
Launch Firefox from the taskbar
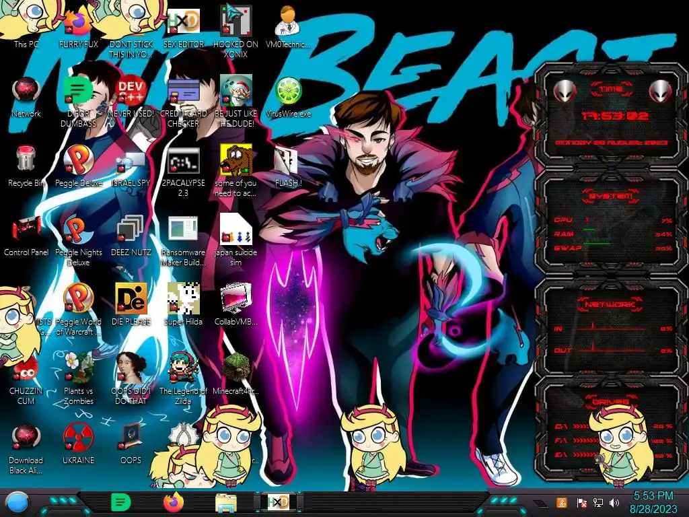174,502
